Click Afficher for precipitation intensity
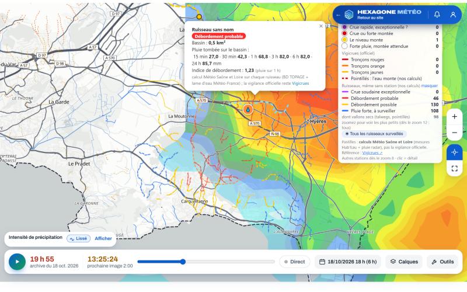 [103, 238]
